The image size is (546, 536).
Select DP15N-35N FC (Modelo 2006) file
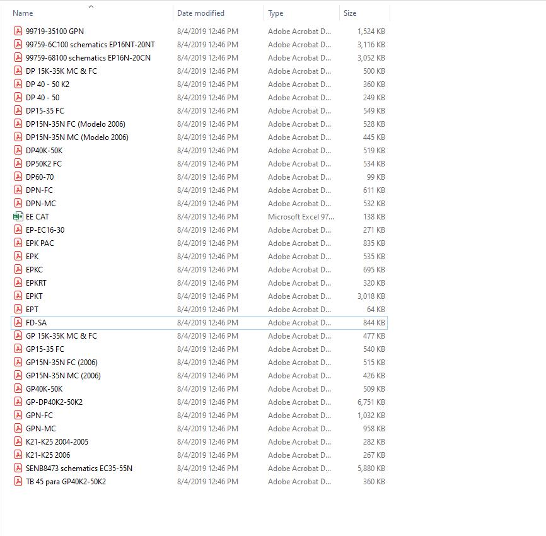click(x=76, y=124)
